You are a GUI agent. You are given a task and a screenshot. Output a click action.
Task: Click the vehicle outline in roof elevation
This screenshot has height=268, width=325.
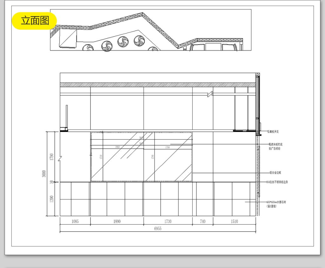(x=216, y=47)
